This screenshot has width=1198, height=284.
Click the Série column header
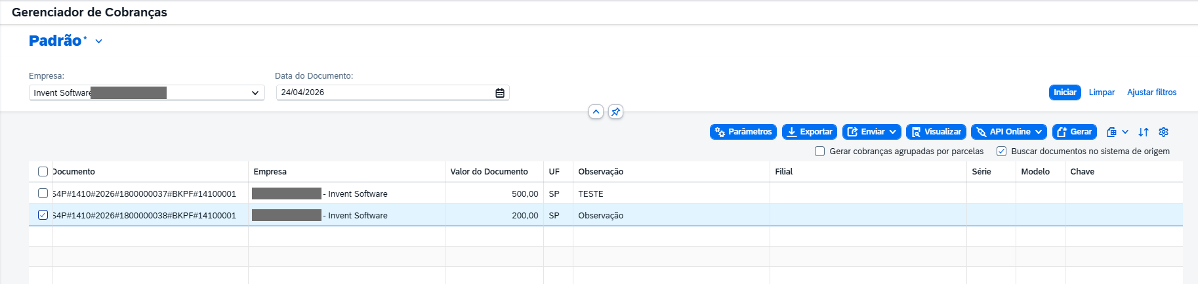[x=991, y=172]
